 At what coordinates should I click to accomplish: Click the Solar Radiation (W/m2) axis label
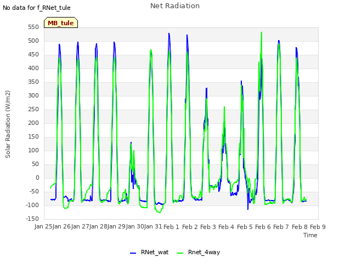tap(8, 124)
